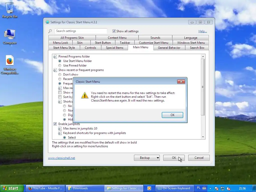The width and height of the screenshot is (256, 192).
Task: Switch to the General Behavior tab
Action: [169, 48]
